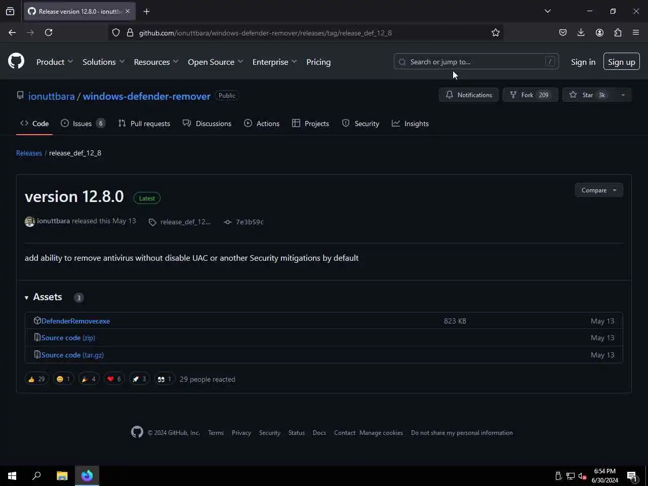Image resolution: width=648 pixels, height=486 pixels.
Task: Expand the Open Source menu
Action: coord(216,62)
